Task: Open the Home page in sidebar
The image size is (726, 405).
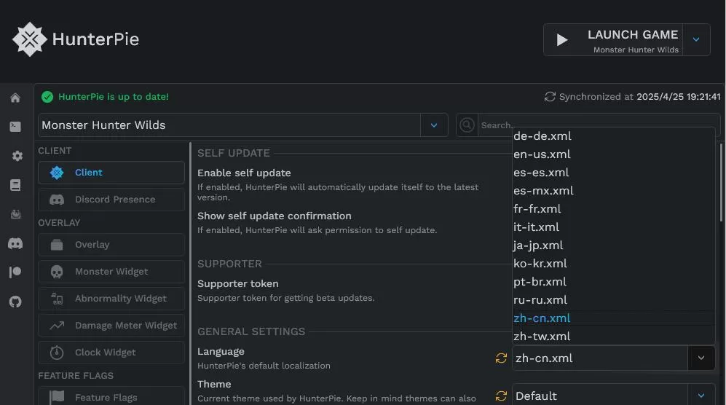Action: tap(15, 98)
